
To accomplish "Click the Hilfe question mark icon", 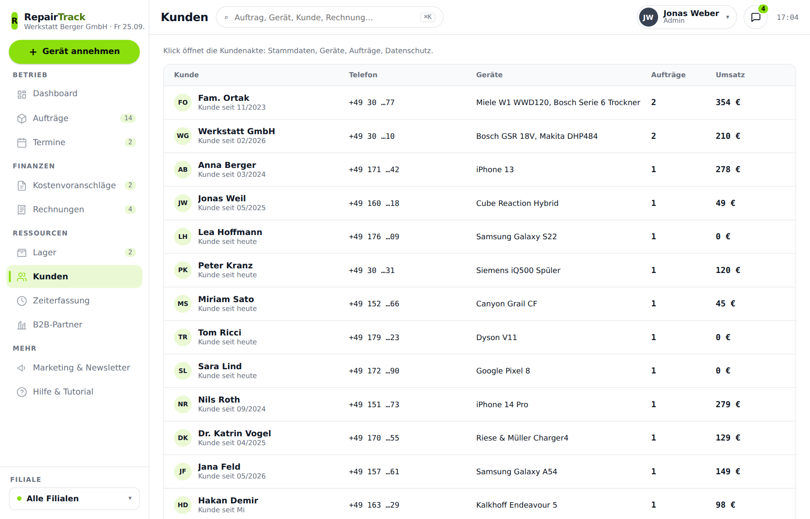I will tap(22, 392).
